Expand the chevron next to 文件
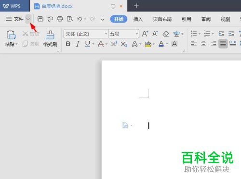This screenshot has width=241, height=179. [28, 19]
